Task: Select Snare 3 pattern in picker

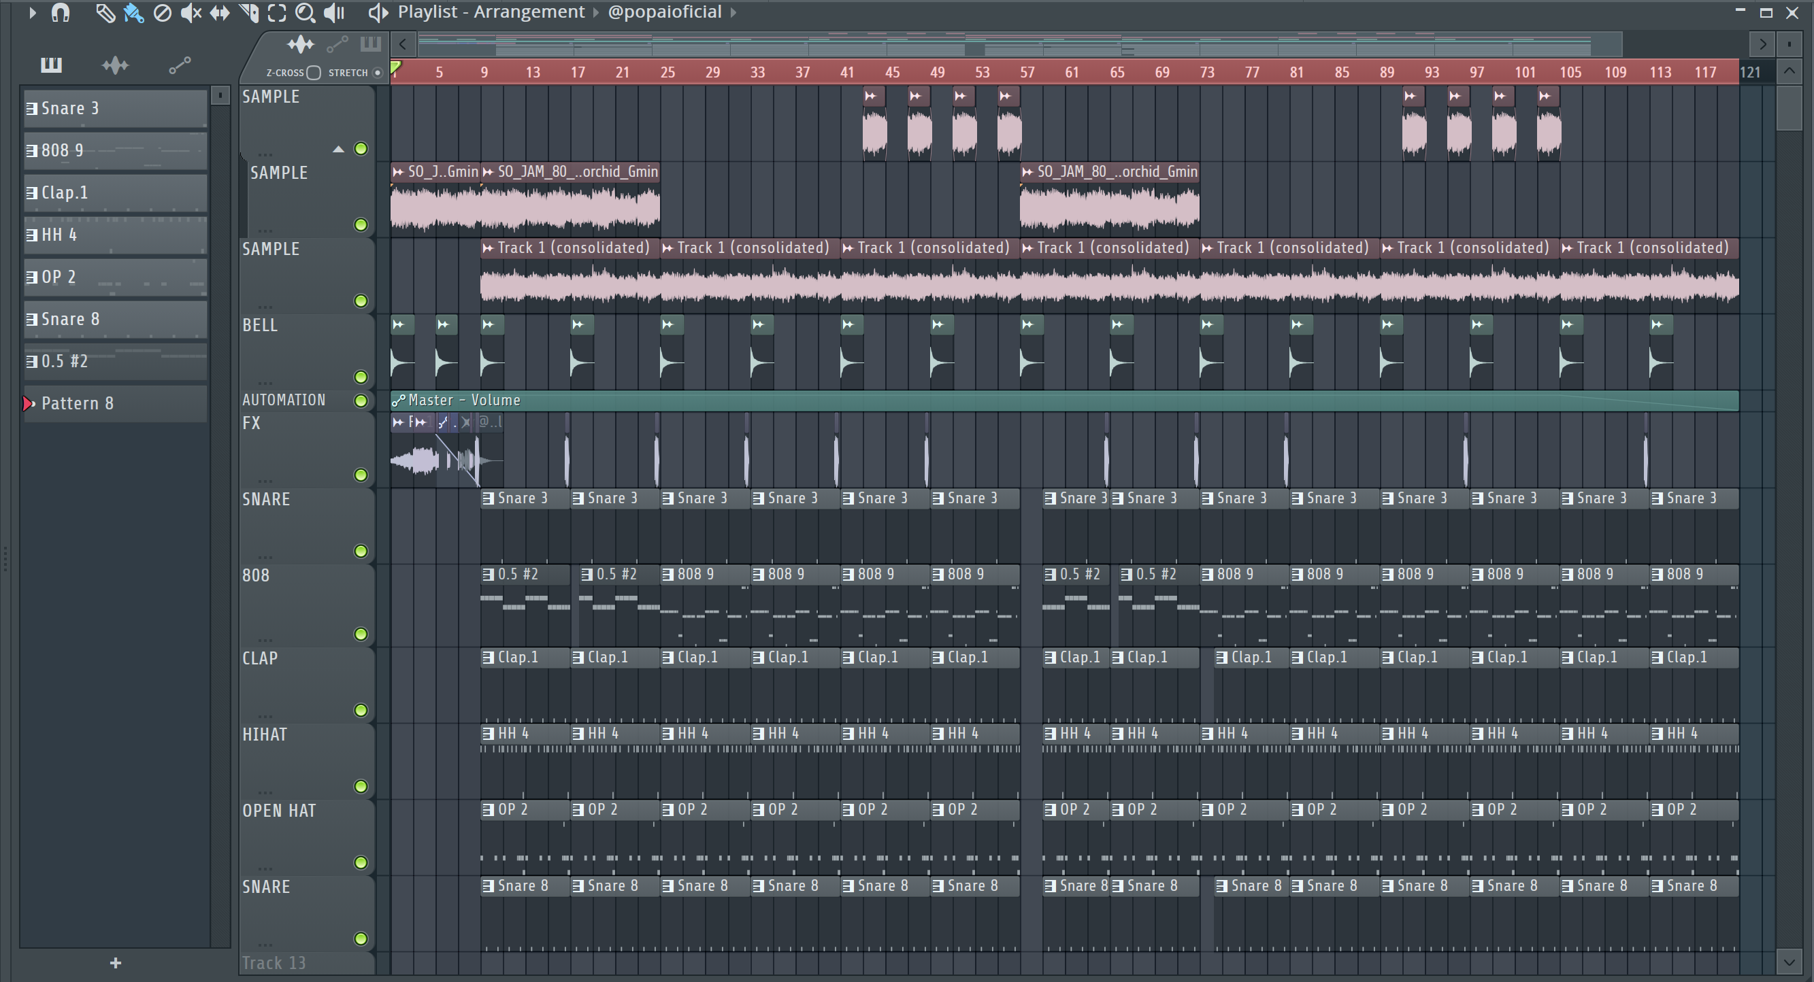Action: 116,108
